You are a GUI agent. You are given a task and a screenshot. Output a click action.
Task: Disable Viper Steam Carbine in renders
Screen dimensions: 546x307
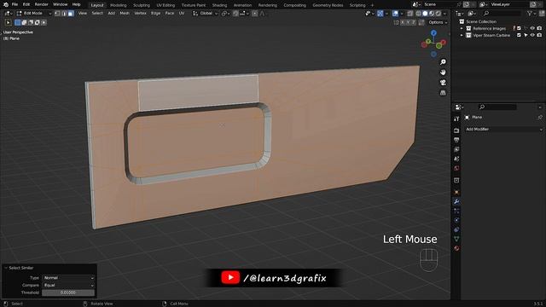[539, 35]
